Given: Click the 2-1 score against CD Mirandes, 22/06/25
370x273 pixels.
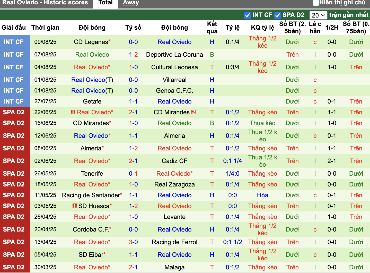Looking at the screenshot, I should tap(133, 112).
